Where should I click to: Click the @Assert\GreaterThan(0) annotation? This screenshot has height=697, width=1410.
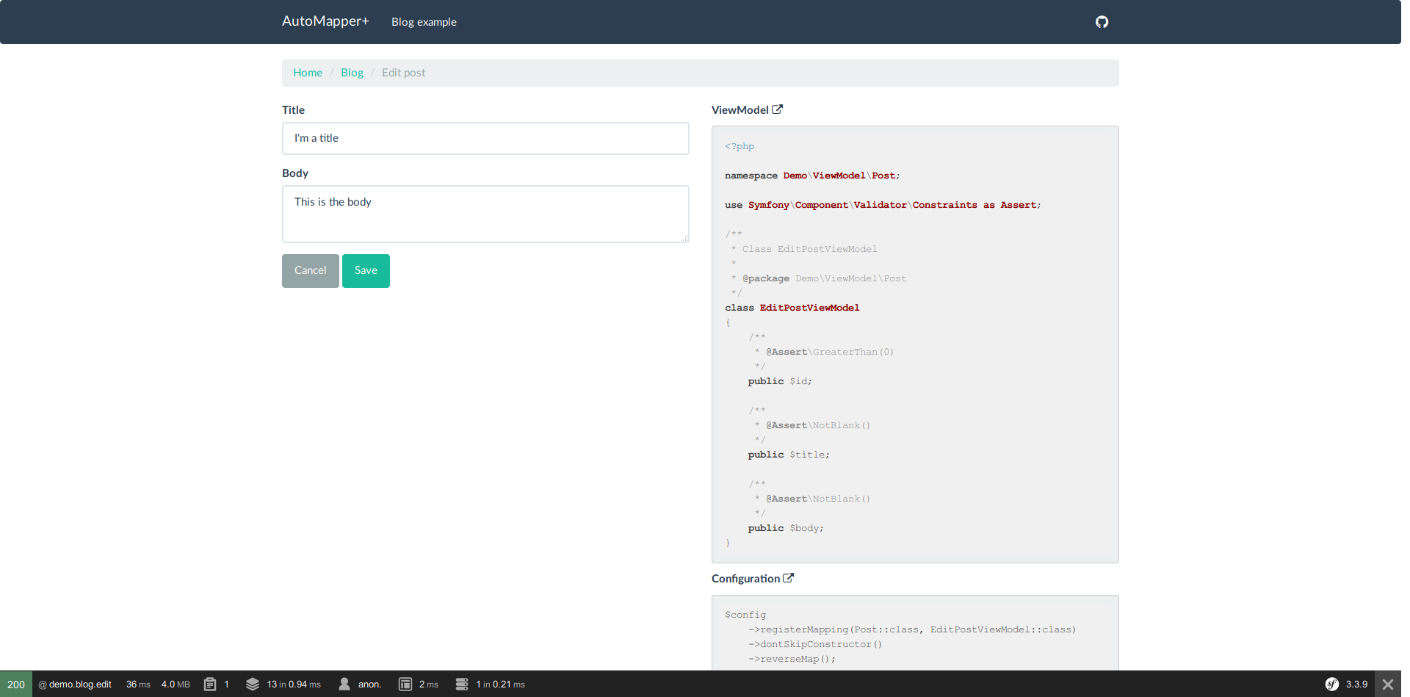coord(830,352)
